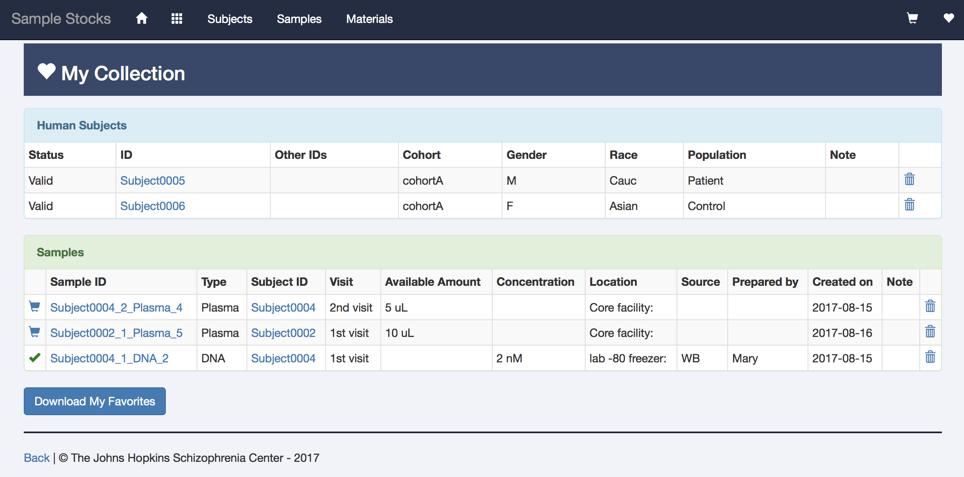Viewport: 964px width, 477px height.
Task: Click the green checkmark for Subject0004_1_DNA_2
Action: (x=35, y=357)
